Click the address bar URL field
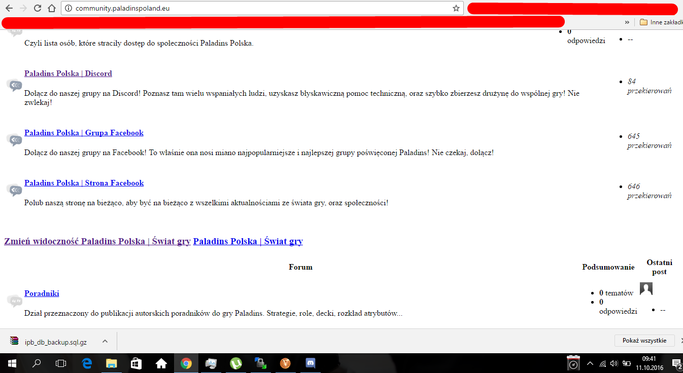Image resolution: width=683 pixels, height=373 pixels. click(254, 8)
